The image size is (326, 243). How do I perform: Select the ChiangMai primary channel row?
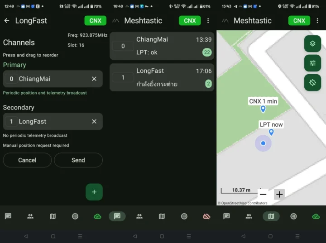(53, 79)
